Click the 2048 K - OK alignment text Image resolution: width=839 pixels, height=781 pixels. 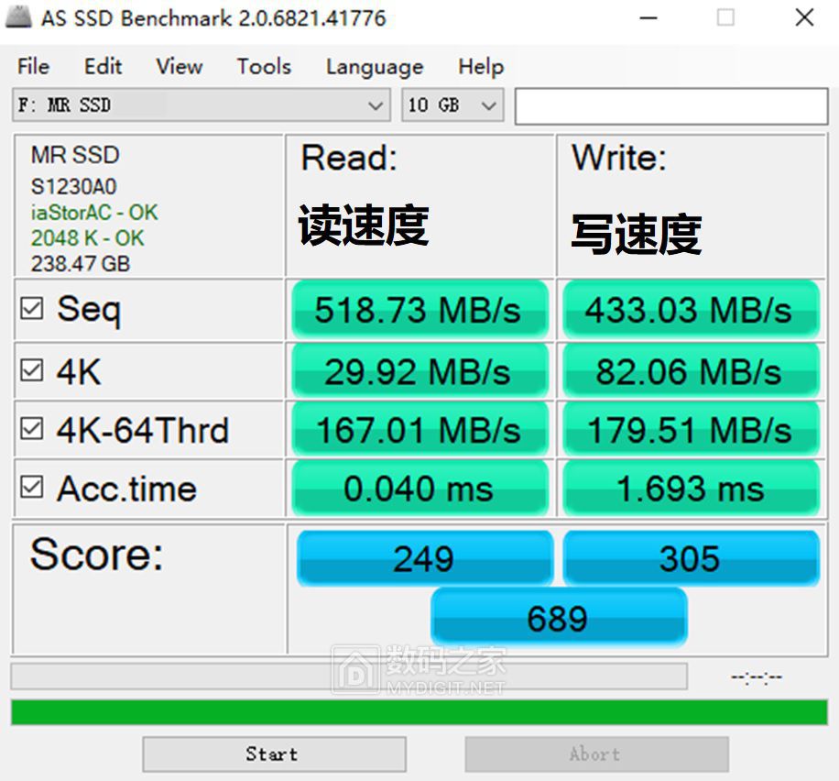point(87,238)
